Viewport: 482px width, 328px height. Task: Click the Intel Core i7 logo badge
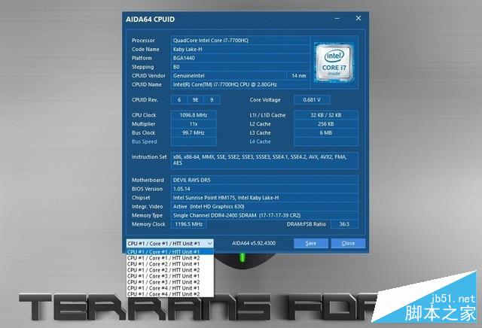coord(334,63)
